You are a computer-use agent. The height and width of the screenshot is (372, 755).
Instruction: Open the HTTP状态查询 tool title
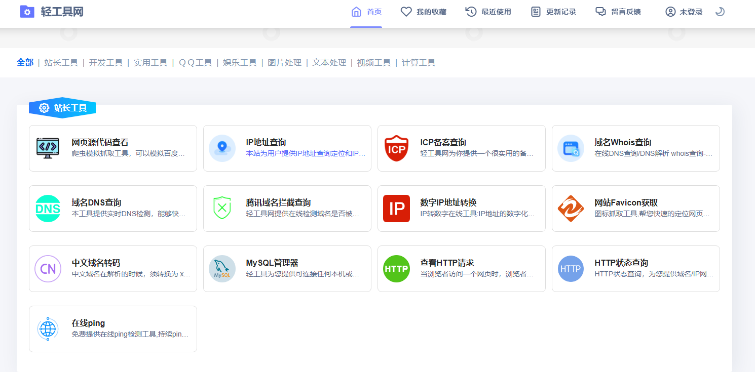pyautogui.click(x=621, y=263)
